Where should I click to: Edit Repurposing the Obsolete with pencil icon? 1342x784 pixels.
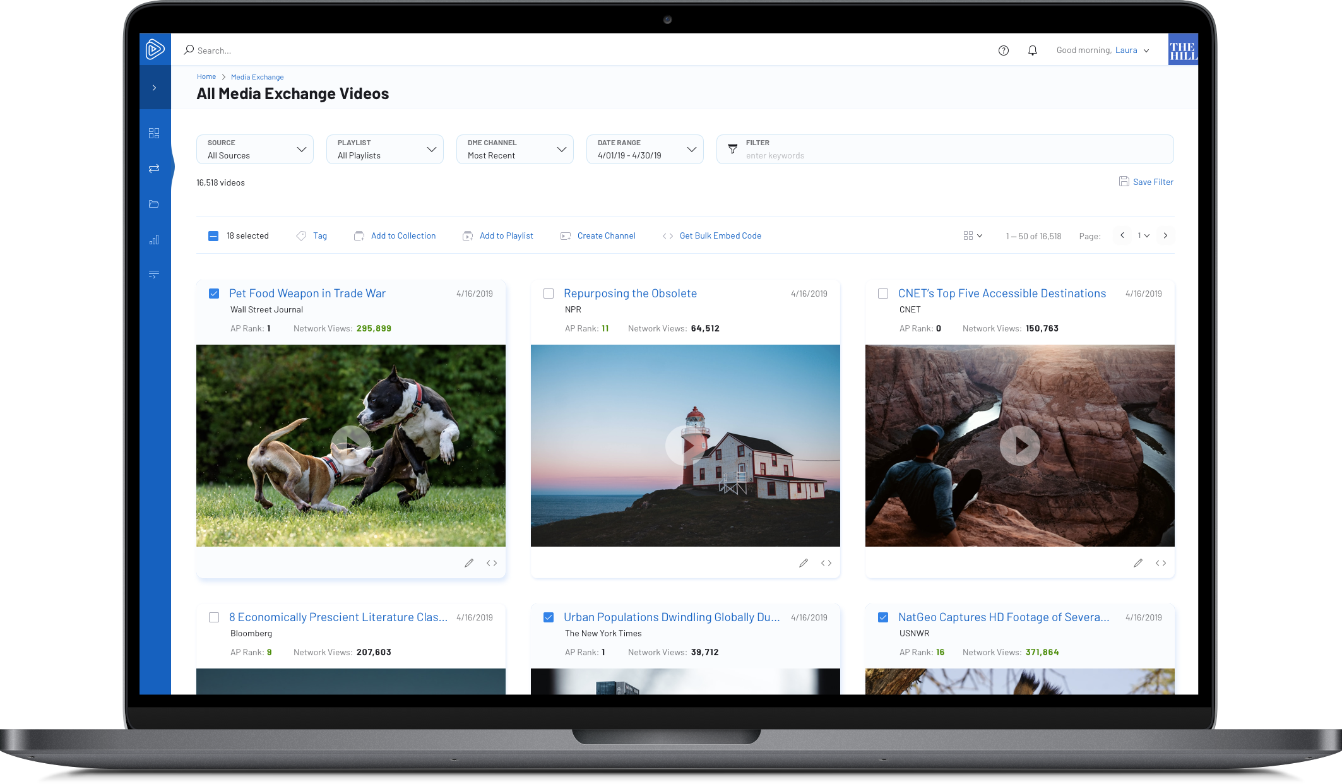804,563
